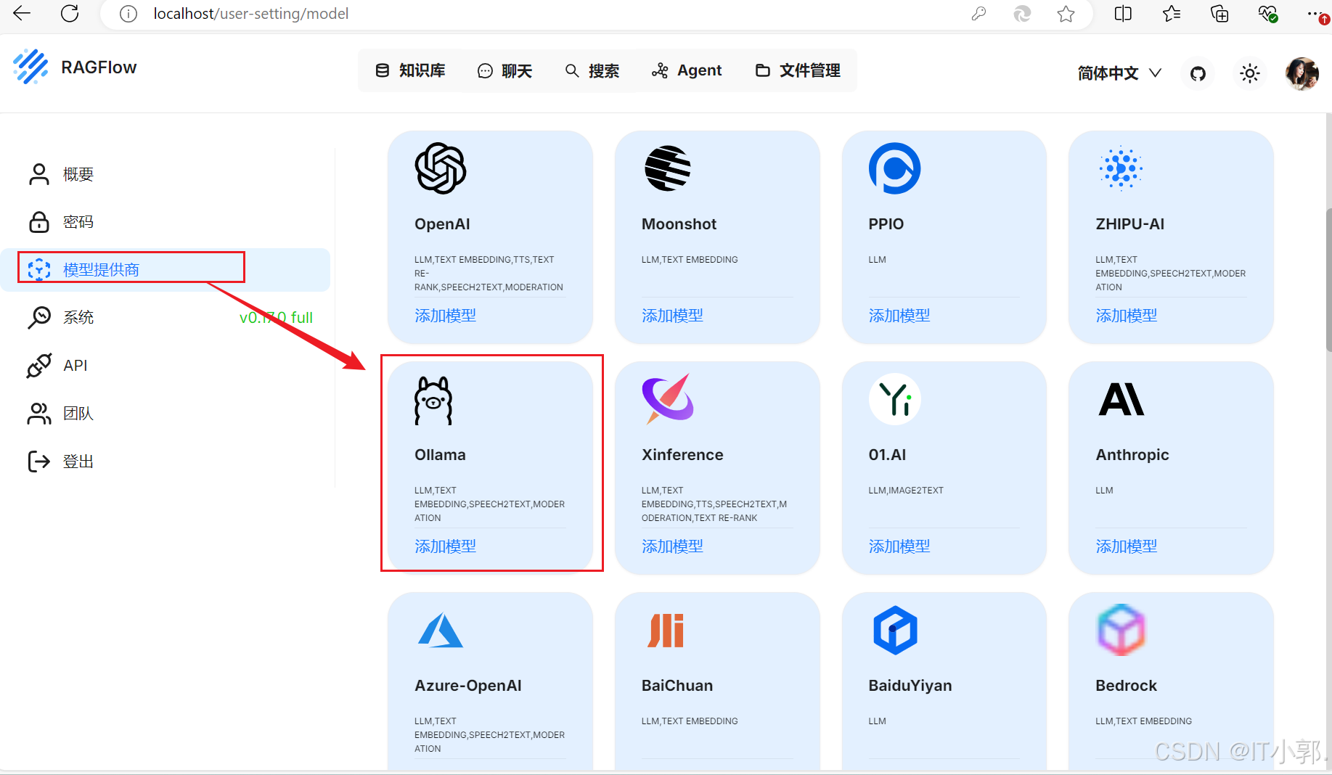1332x775 pixels.
Task: Click the Bedrock card title
Action: click(1126, 686)
